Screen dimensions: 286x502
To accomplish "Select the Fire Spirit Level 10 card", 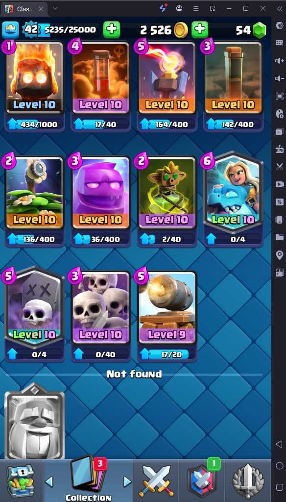I will pos(35,78).
